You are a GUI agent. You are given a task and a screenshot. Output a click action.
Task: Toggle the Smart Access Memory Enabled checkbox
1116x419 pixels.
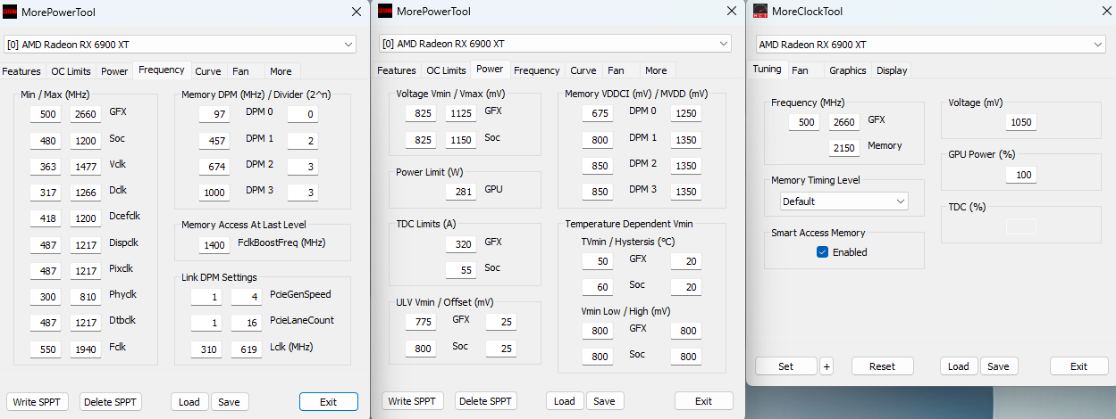pos(822,252)
